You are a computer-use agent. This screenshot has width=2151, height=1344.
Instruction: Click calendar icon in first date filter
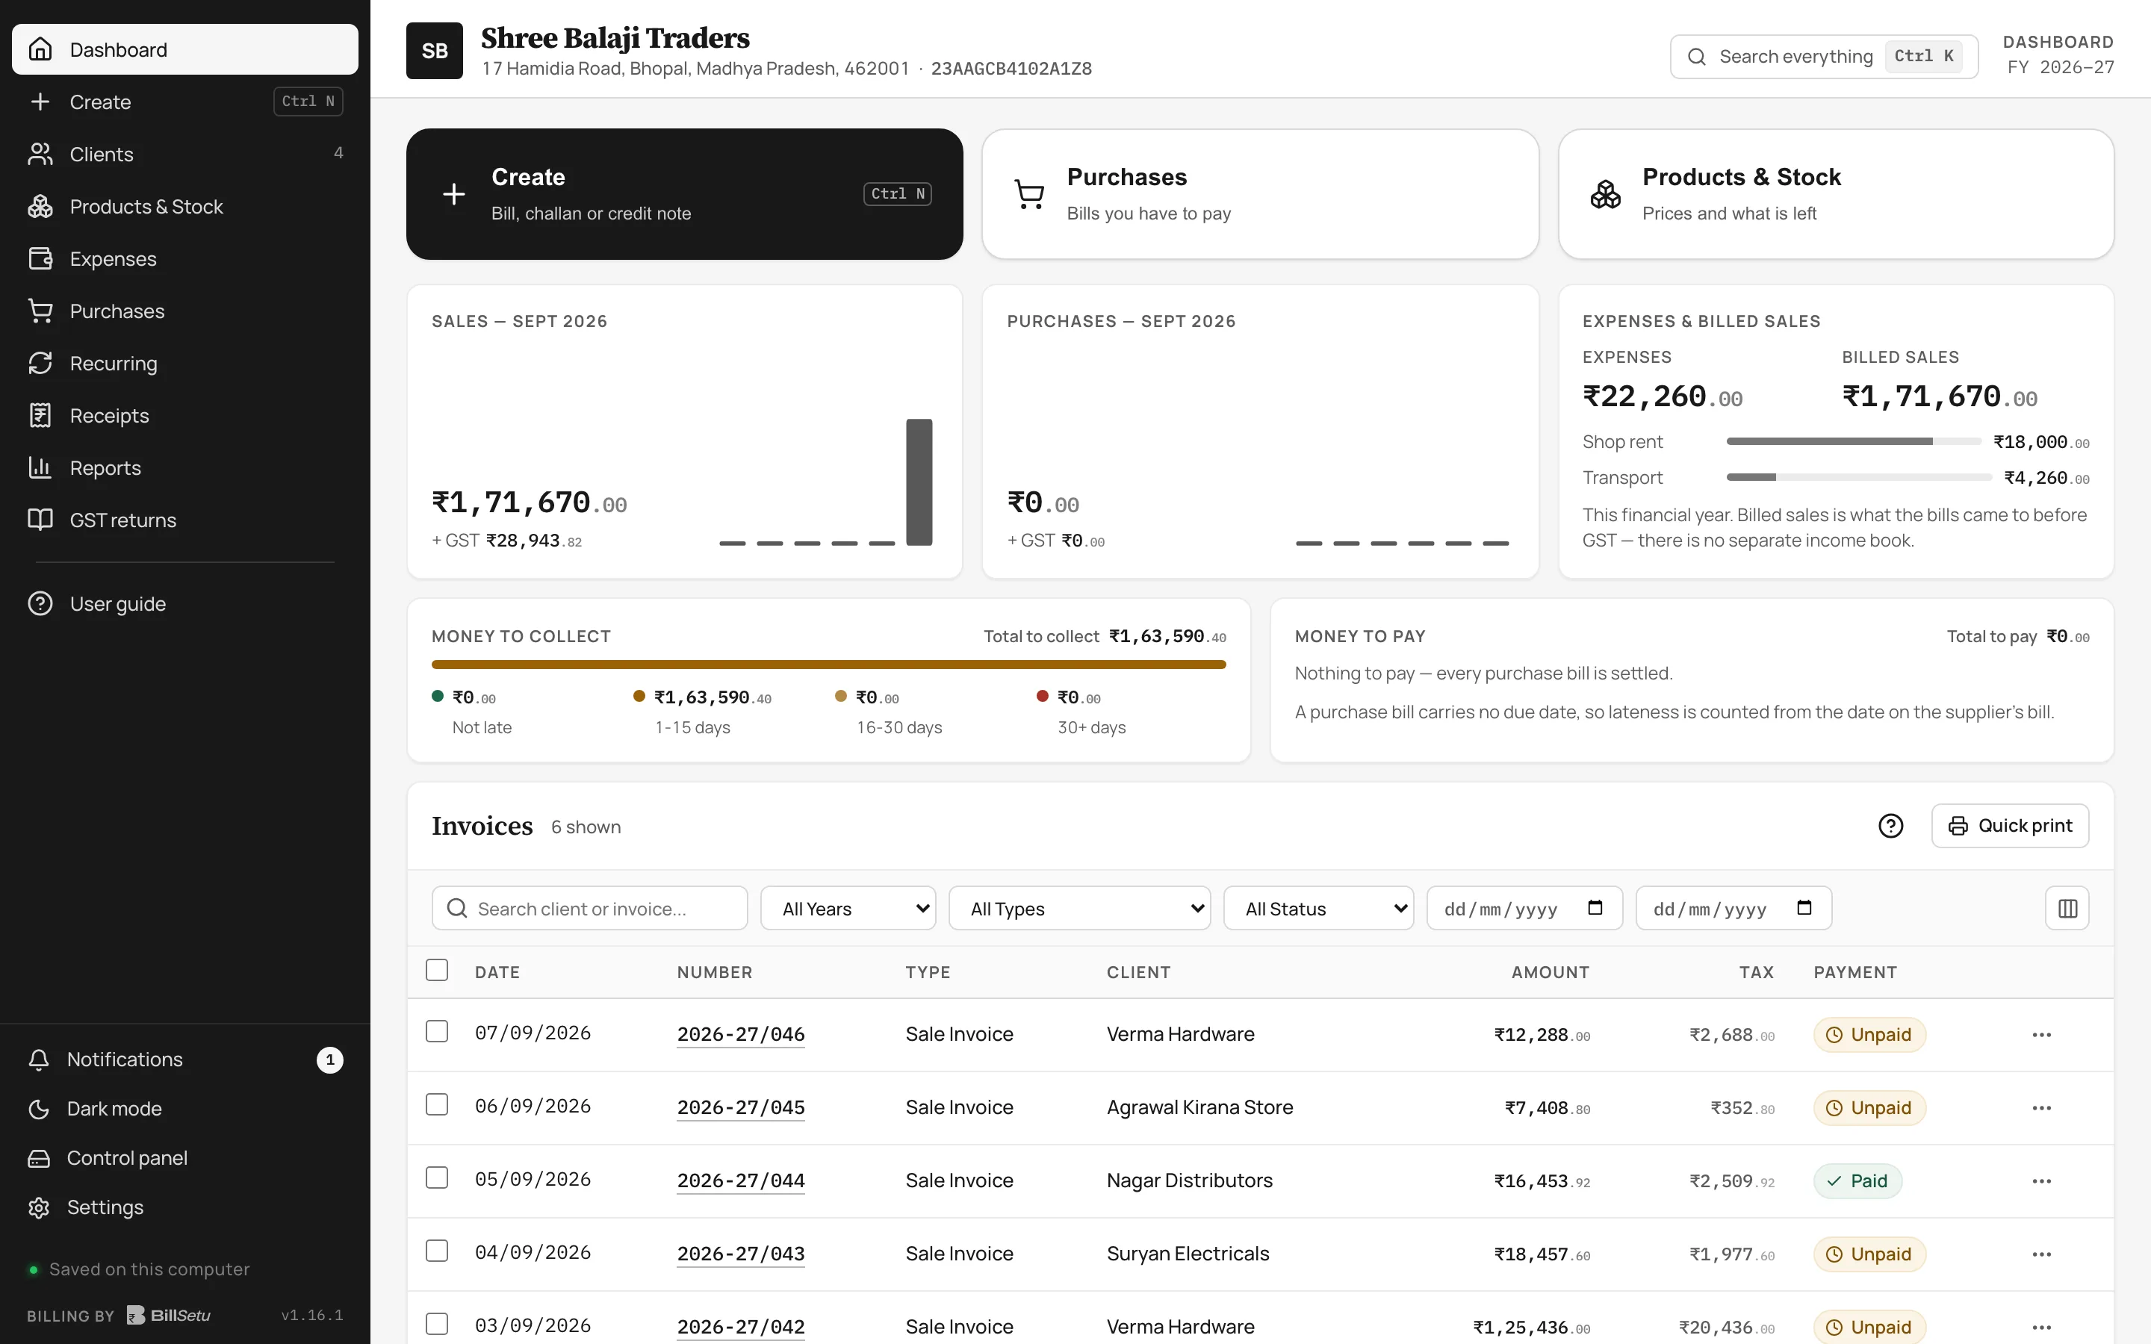1595,907
